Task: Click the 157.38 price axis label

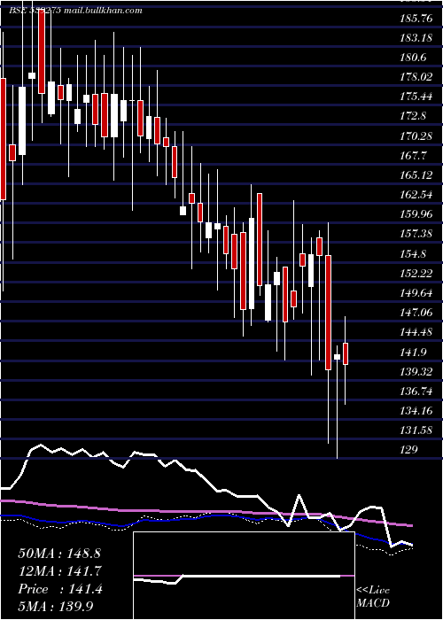Action: (416, 234)
